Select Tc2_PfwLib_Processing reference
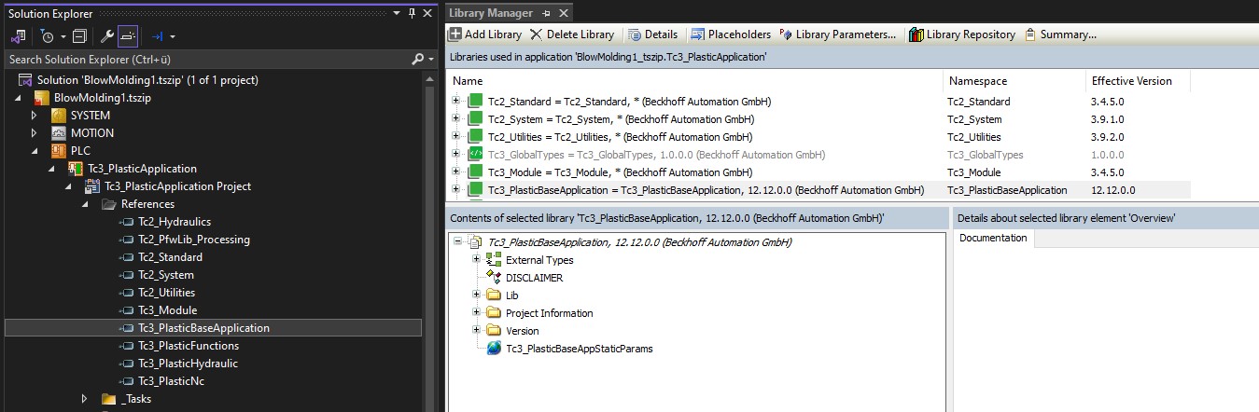 click(x=194, y=240)
